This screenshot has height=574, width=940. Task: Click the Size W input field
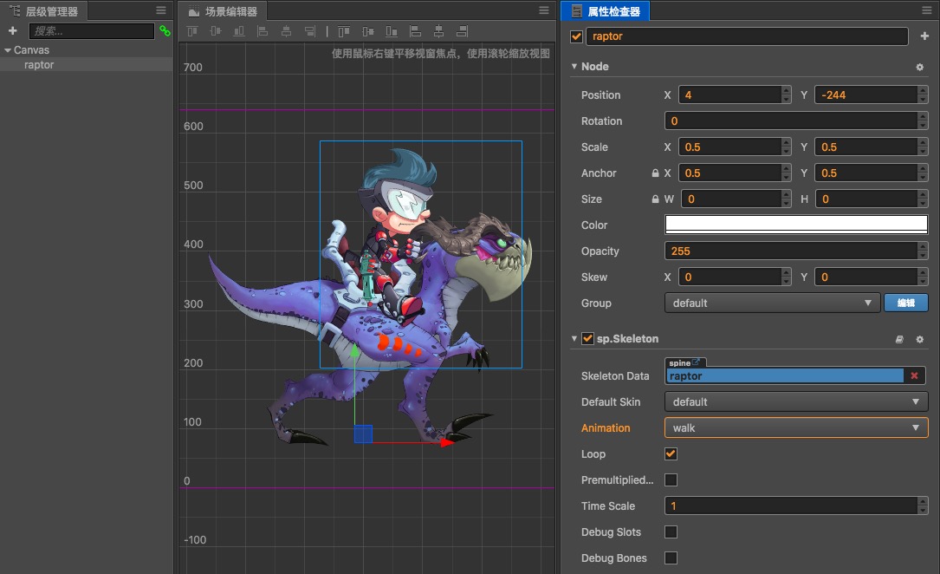tap(731, 199)
